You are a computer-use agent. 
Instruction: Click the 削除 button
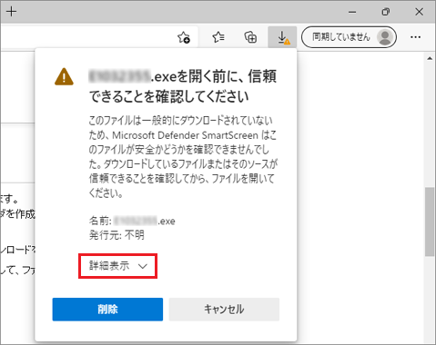pos(107,310)
